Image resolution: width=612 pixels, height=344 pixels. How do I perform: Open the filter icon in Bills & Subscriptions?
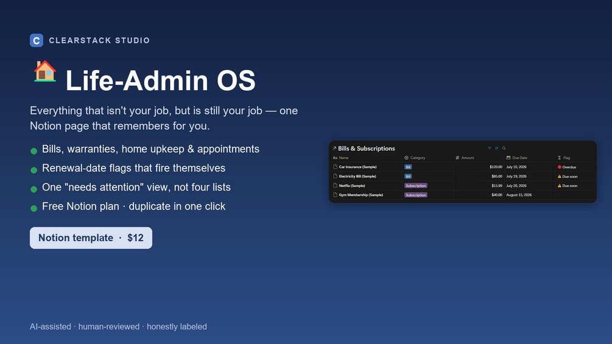pos(490,148)
